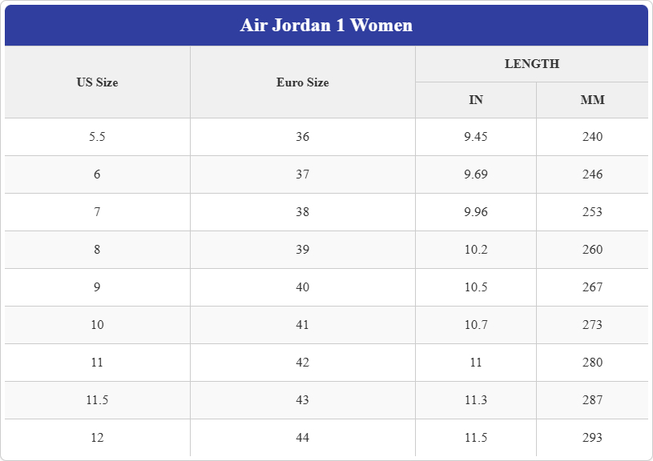Click the 246 mm length cell
This screenshot has height=461, width=653.
592,174
